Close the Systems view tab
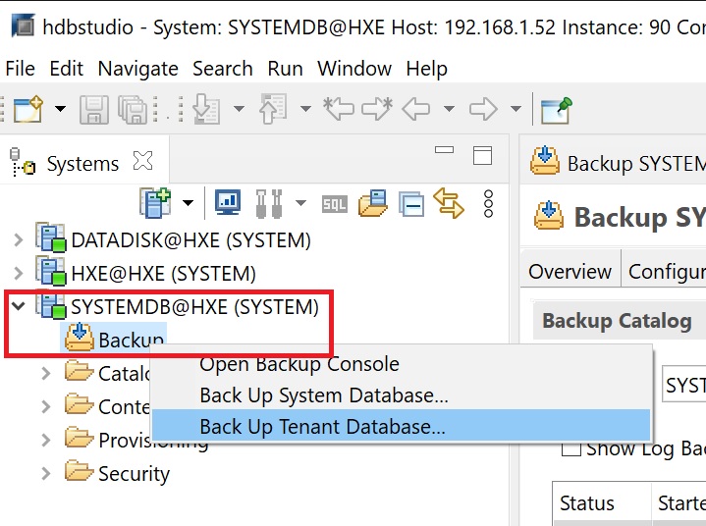 (142, 161)
